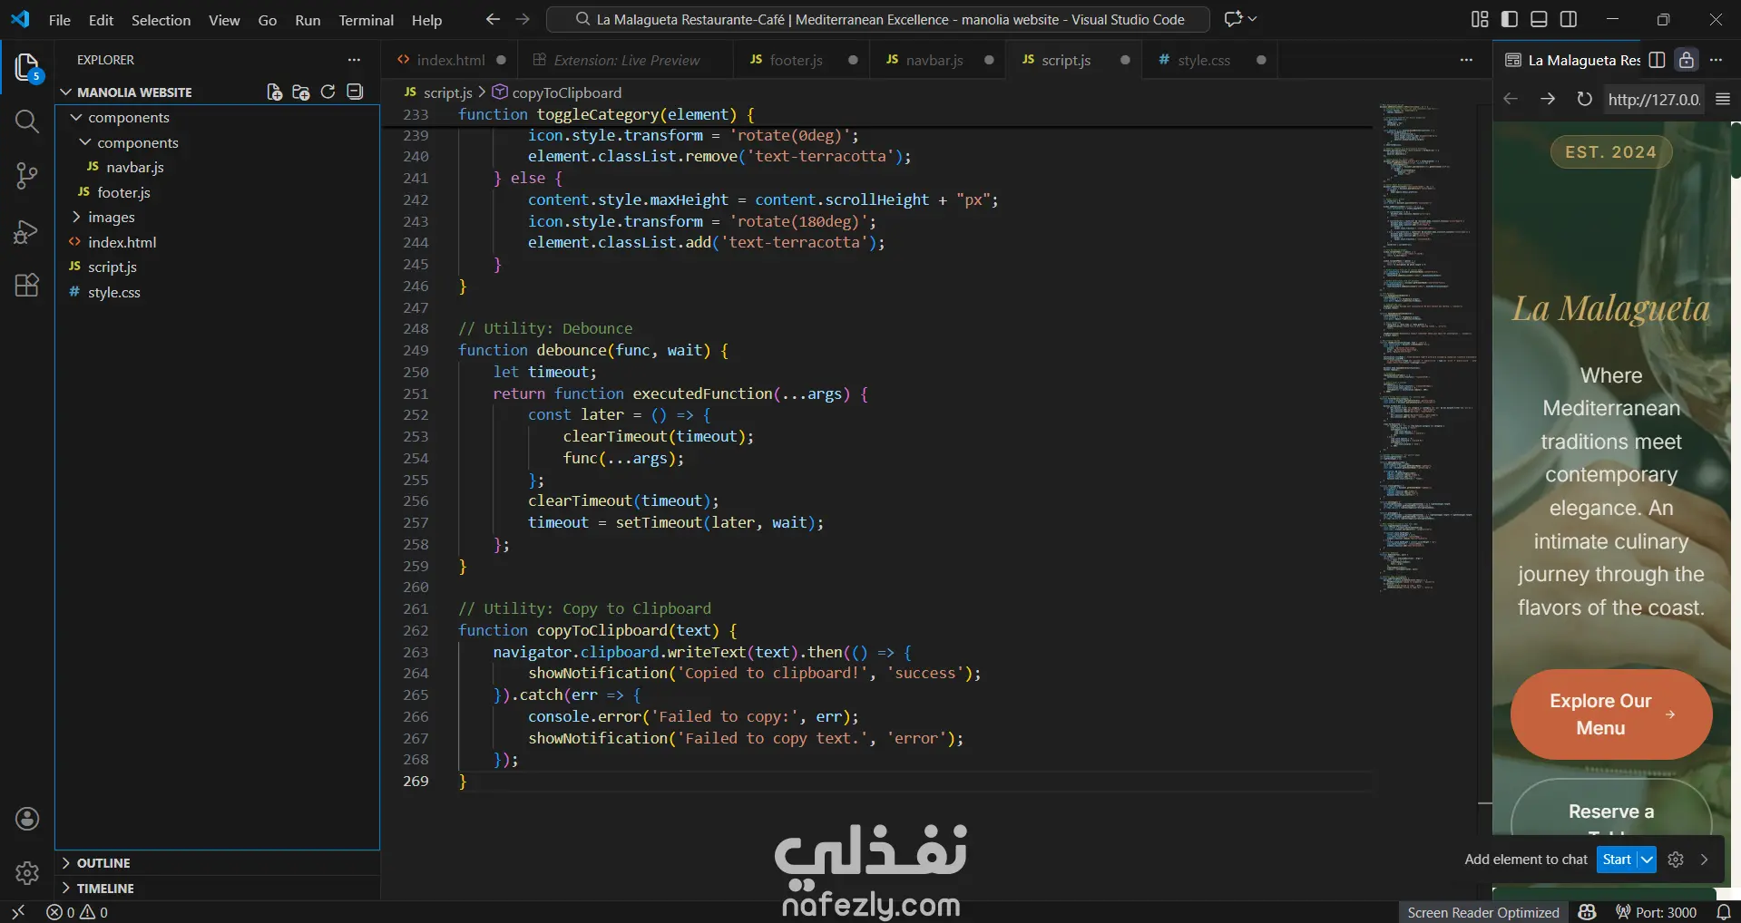Expand the OUTLINE section
The height and width of the screenshot is (923, 1741).
coord(218,863)
